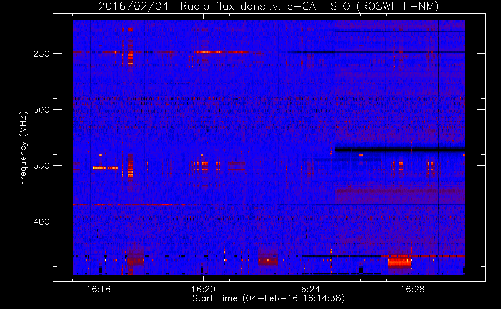Viewport: 501px width, 309px height.
Task: Click the 16:28 time tick label
Action: click(413, 290)
